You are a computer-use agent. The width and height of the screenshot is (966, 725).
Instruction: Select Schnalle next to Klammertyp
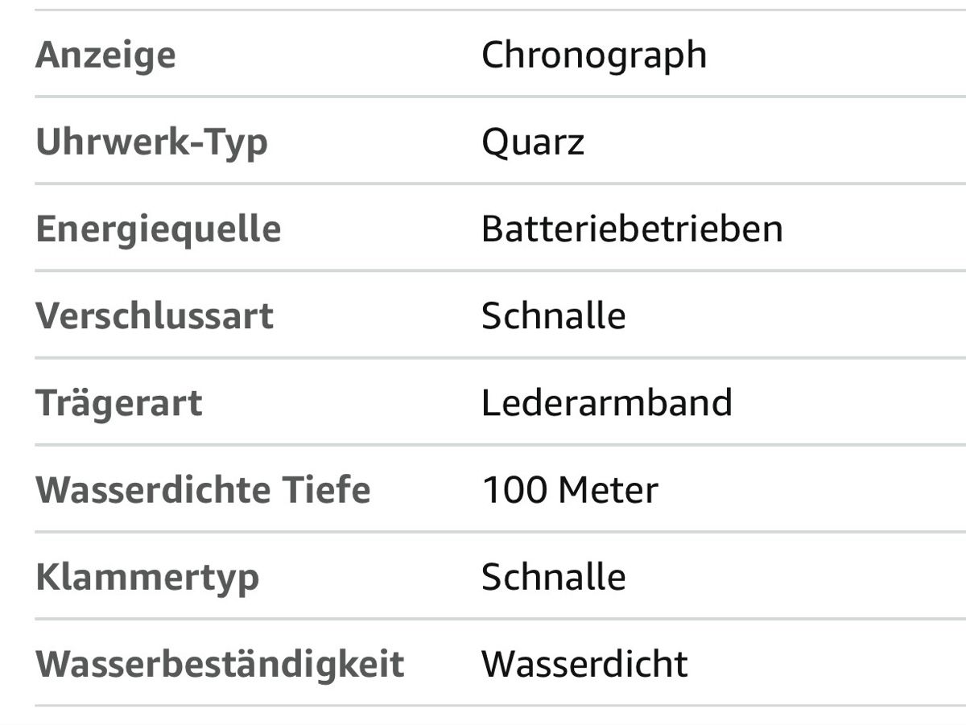tap(554, 577)
